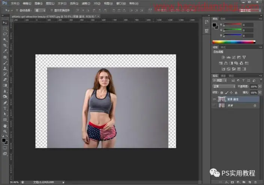Select the Pen tool
Viewport: 264px width, 185px height.
[x=5, y=103]
